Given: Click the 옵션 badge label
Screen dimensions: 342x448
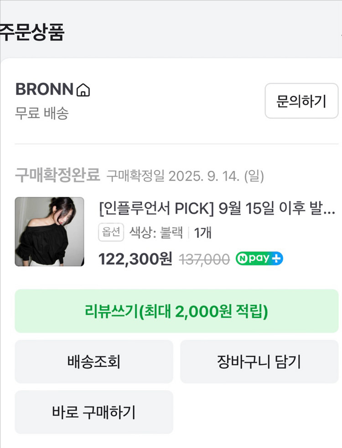Looking at the screenshot, I should coord(111,233).
